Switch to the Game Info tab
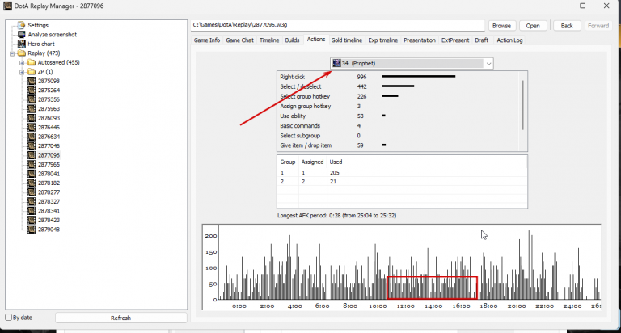 207,40
